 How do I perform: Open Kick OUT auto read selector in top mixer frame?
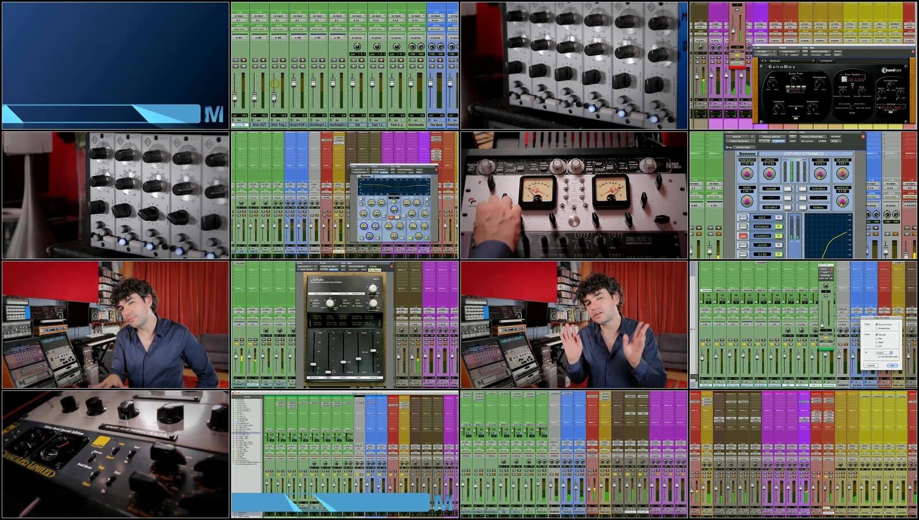(x=260, y=29)
